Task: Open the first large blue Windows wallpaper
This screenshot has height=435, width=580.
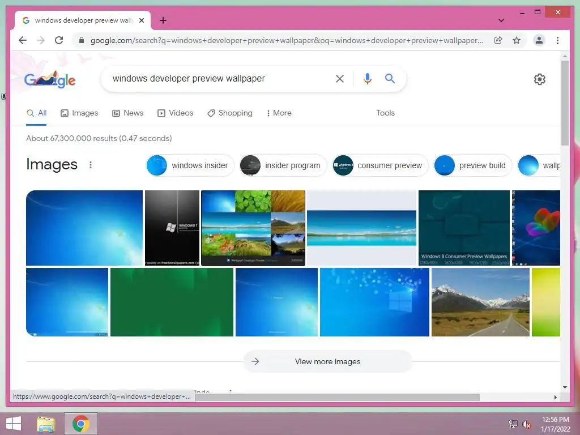Action: click(84, 228)
